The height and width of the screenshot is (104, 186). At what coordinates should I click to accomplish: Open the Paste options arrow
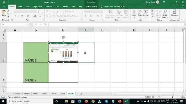(x=4, y=17)
